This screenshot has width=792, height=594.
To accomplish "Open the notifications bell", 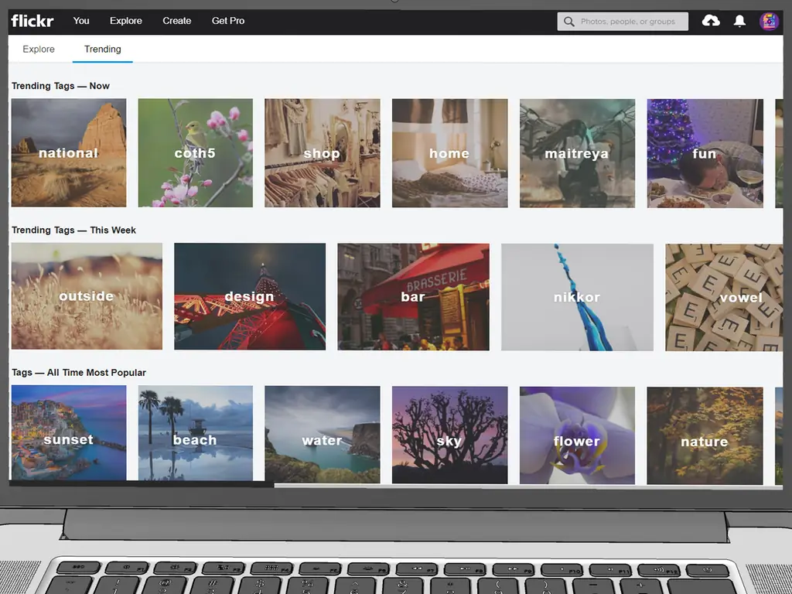I will coord(739,21).
